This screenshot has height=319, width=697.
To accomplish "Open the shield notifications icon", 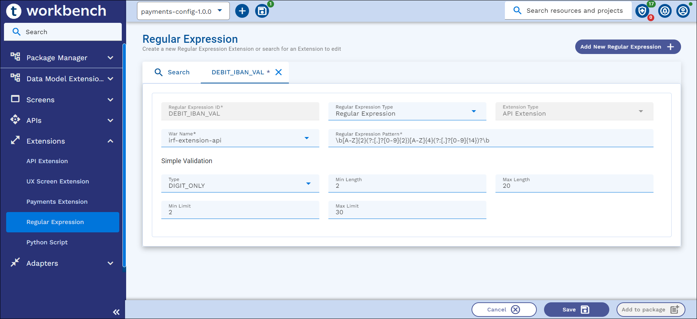I will pos(642,11).
